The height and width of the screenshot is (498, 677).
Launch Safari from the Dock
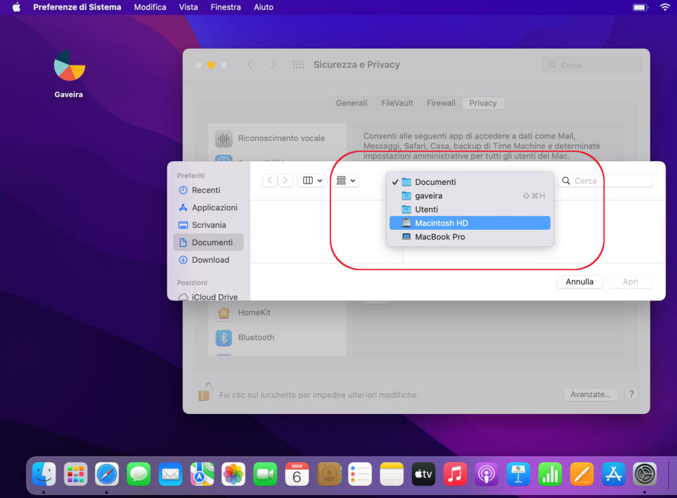tap(107, 474)
